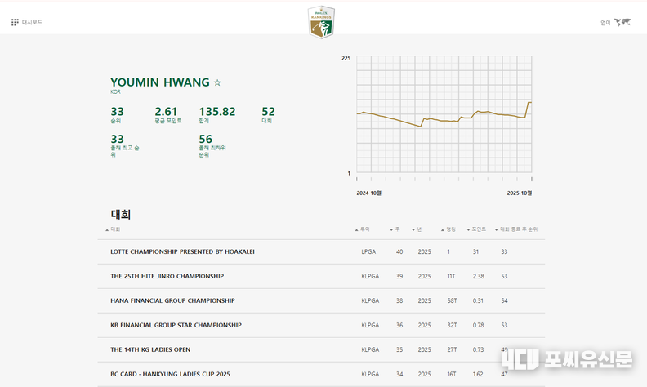Screen dimensions: 647x387
Task: Open the 대시보드 menu item
Action: coord(33,22)
